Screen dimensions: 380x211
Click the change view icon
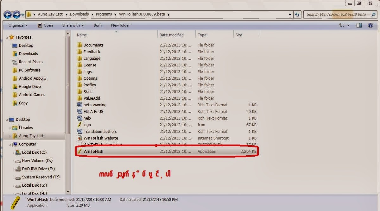341,25
